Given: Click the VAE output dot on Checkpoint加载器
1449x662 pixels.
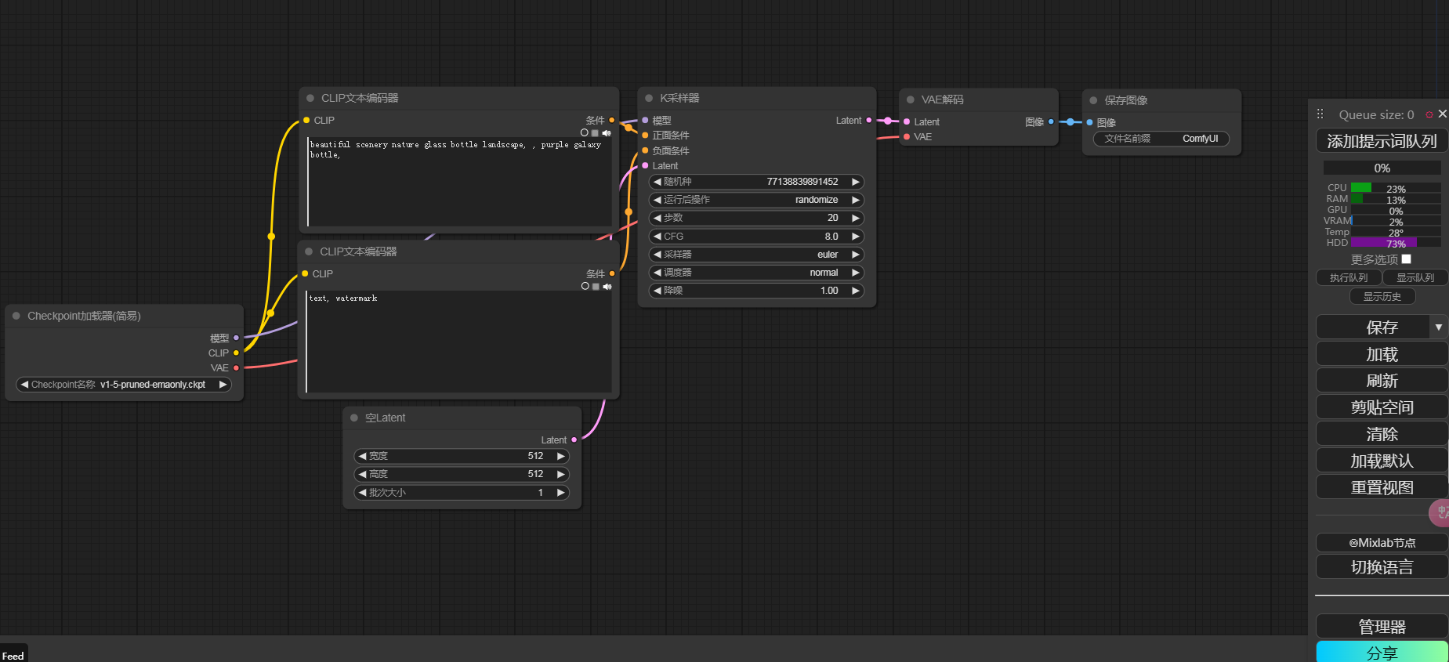Looking at the screenshot, I should (236, 367).
